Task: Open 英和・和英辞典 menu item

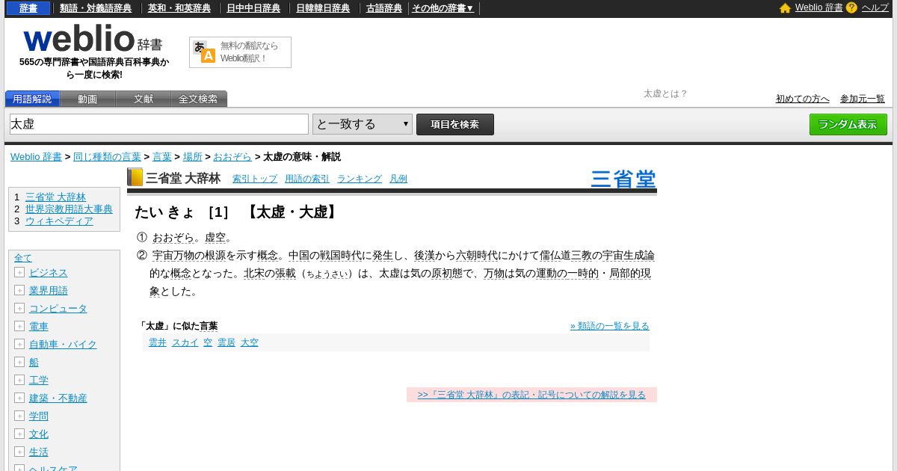Action: (179, 8)
